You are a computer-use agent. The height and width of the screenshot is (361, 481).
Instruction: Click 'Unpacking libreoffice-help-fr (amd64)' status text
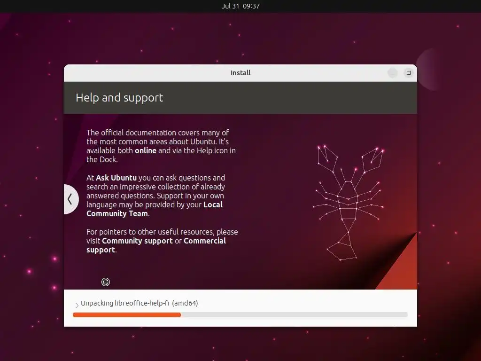139,303
